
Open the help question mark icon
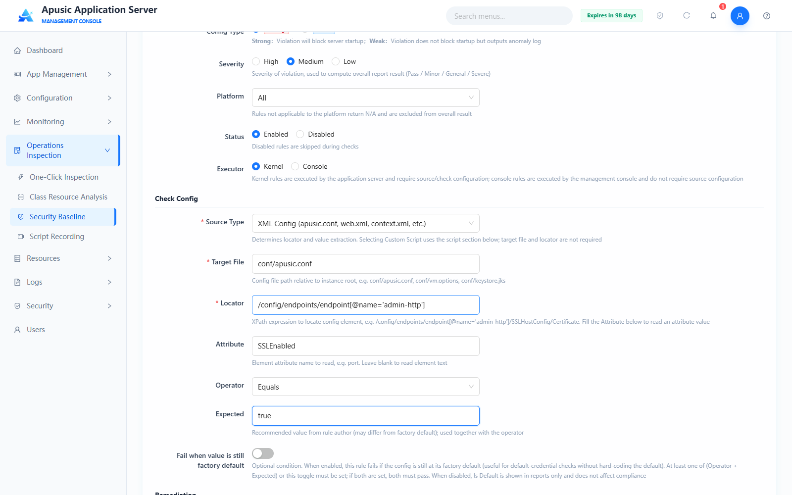pos(767,16)
